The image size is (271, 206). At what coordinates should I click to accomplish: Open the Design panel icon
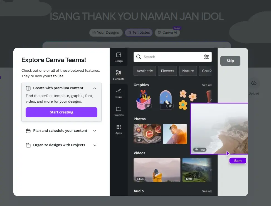(119, 55)
